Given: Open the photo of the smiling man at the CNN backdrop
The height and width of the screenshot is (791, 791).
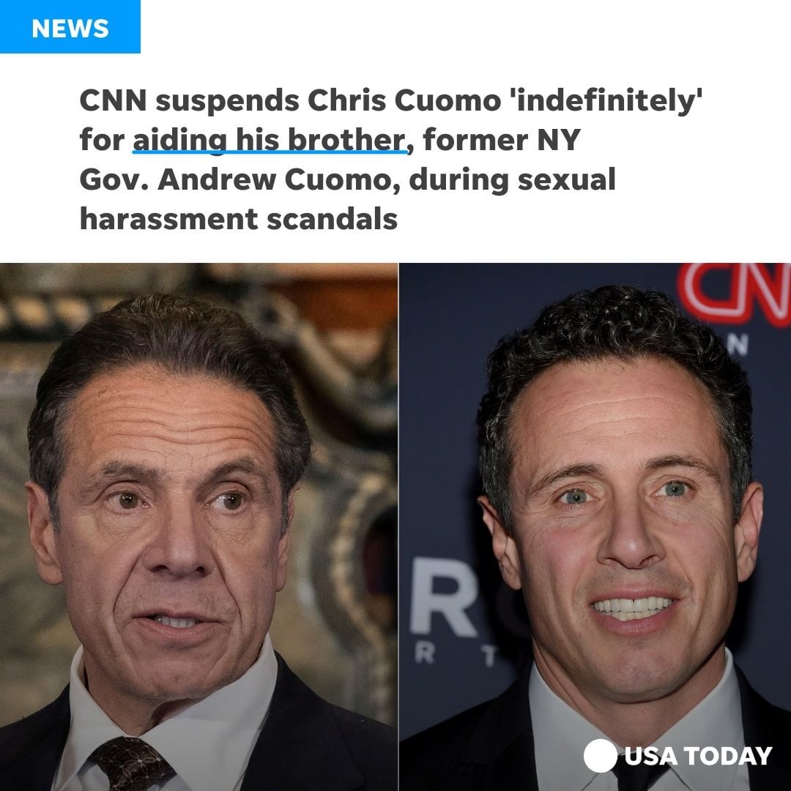Looking at the screenshot, I should (x=595, y=527).
